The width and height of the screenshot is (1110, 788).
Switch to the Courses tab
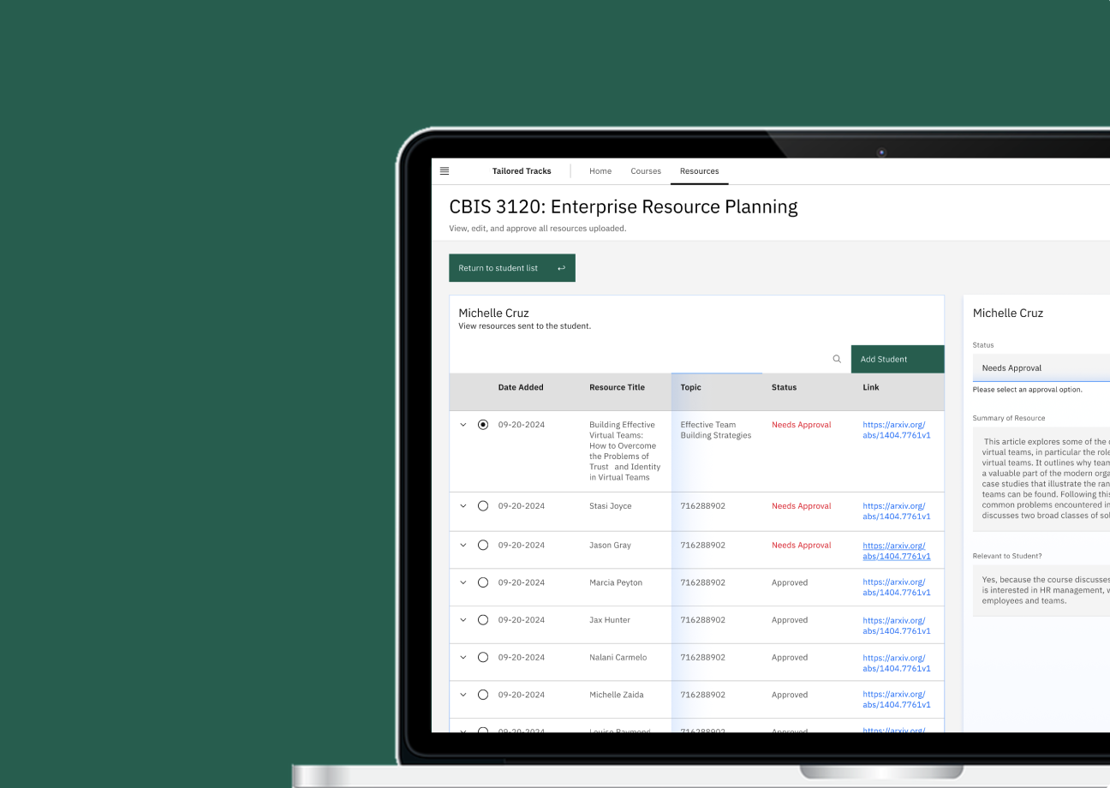click(646, 171)
